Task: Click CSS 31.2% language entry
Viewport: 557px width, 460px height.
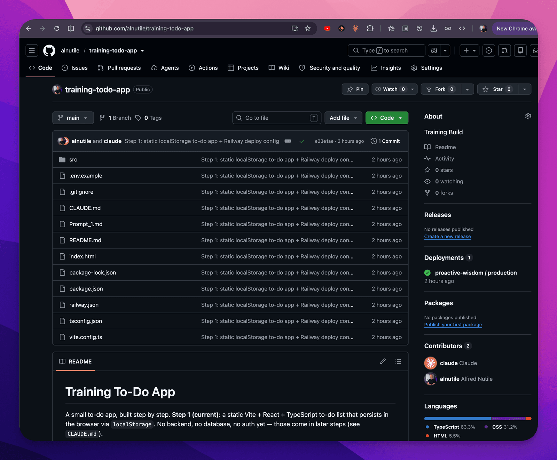Action: (501, 427)
